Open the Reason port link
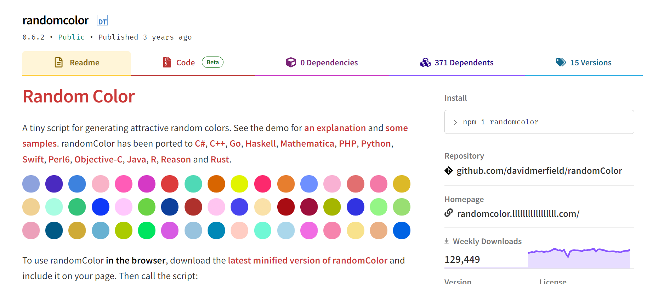647x284 pixels. click(176, 159)
